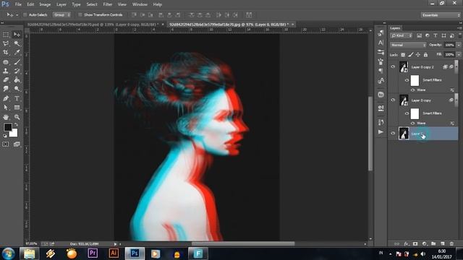Add a layer mask
Image resolution: width=463 pixels, height=260 pixels.
click(415, 244)
